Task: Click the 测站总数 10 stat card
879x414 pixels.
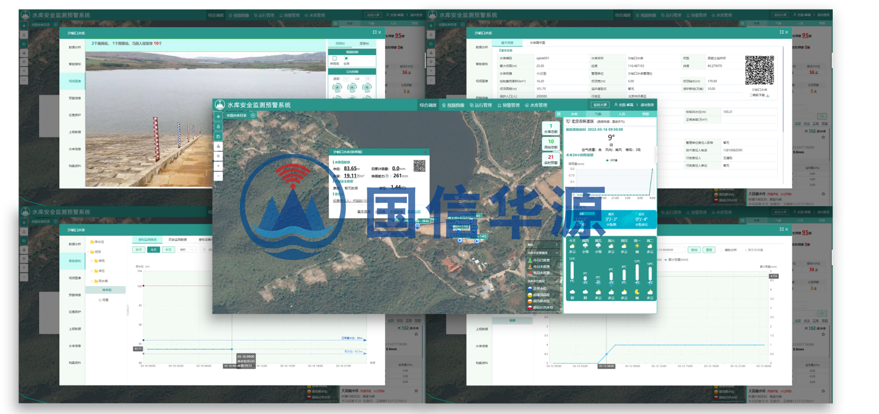Action: (550, 144)
